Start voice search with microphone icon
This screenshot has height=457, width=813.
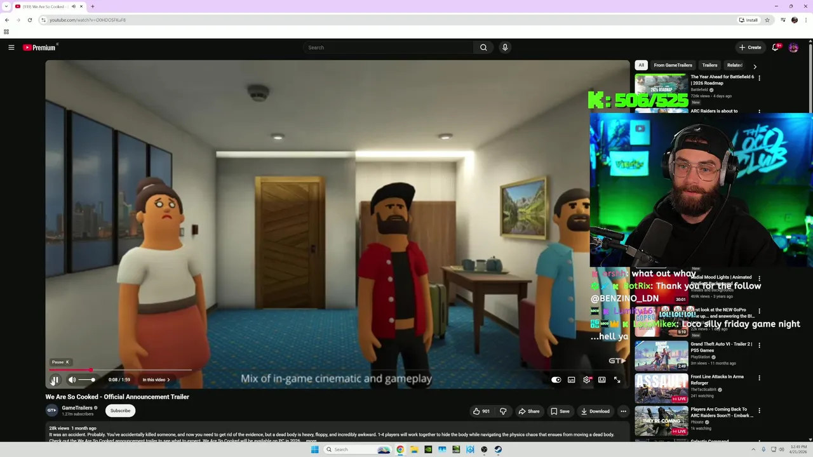point(505,48)
